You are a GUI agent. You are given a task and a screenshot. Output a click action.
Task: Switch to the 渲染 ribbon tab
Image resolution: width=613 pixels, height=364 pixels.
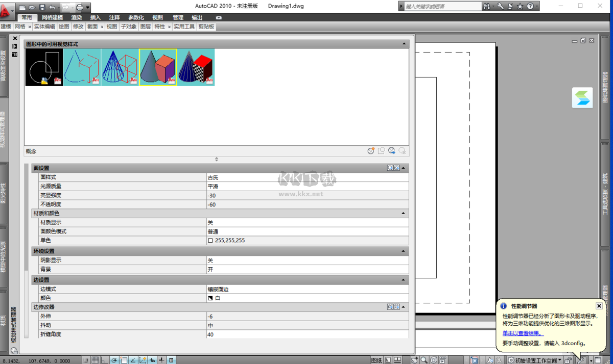coord(77,17)
